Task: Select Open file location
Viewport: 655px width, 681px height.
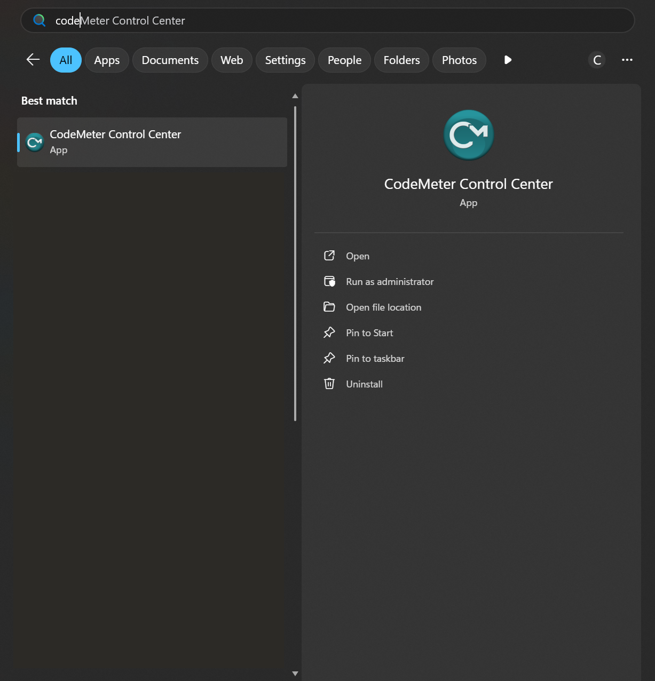Action: 384,307
